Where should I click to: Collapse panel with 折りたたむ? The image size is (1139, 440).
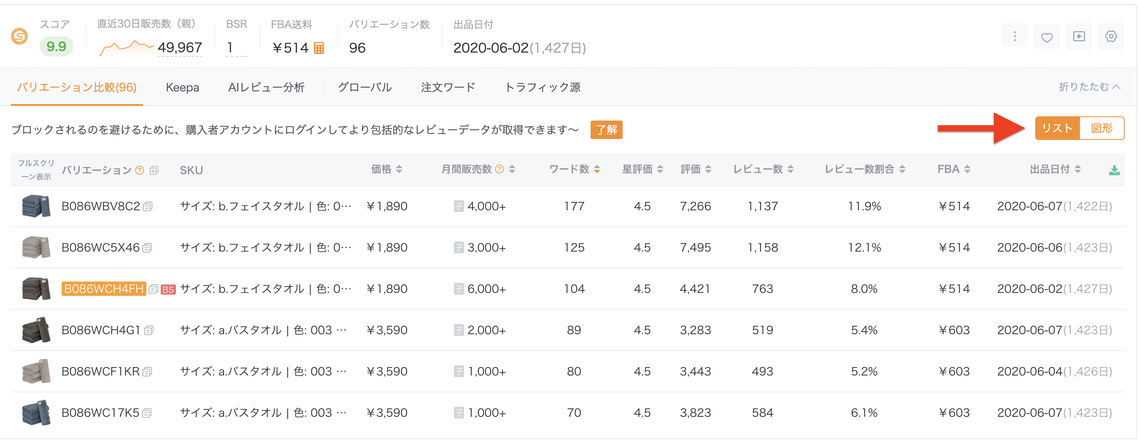click(x=1089, y=87)
